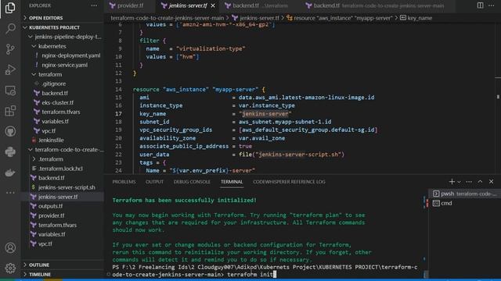Image resolution: width=501 pixels, height=281 pixels.
Task: Expand the Open Editors section
Action: [x=63, y=18]
